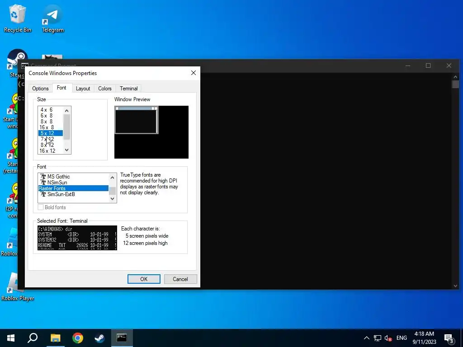This screenshot has height=347, width=463.
Task: Confirm with the OK button
Action: [144, 279]
